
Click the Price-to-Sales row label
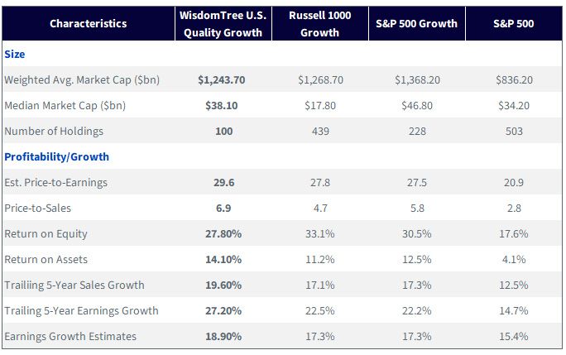[x=37, y=208]
